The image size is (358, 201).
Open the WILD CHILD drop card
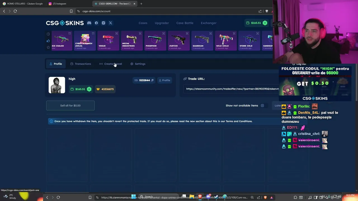coord(226,41)
